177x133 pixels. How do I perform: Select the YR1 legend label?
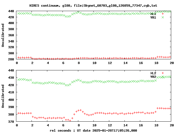click(153, 17)
